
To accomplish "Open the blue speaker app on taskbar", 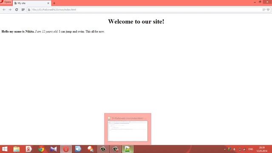I will pyautogui.click(x=78, y=149).
